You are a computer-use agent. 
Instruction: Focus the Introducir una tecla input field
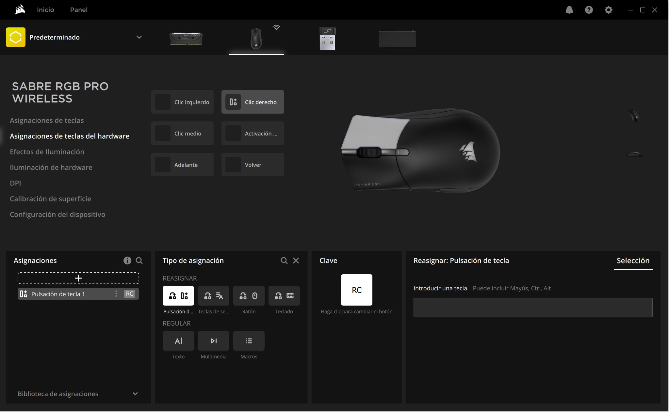coord(533,308)
